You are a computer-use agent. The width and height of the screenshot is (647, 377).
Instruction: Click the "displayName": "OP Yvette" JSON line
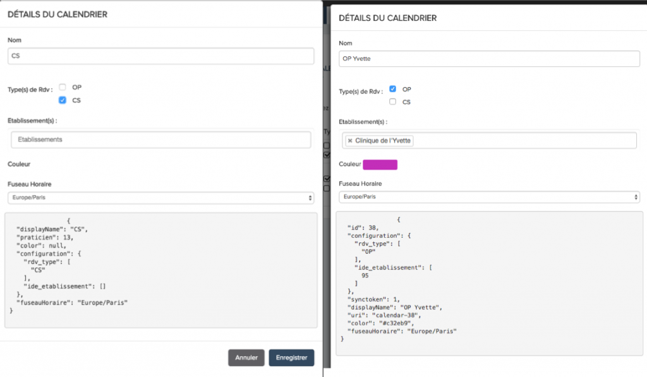(395, 308)
